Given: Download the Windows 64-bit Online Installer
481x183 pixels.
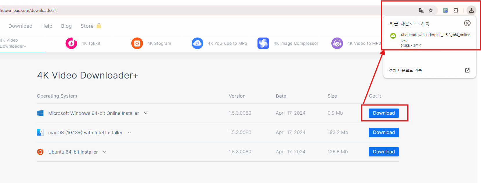Looking at the screenshot, I should coord(384,113).
